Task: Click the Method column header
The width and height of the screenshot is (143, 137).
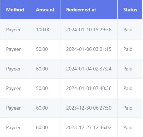Action: [15, 10]
